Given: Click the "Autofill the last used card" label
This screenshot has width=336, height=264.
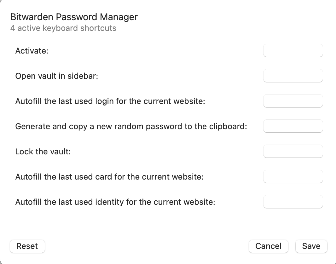Looking at the screenshot, I should (x=109, y=177).
